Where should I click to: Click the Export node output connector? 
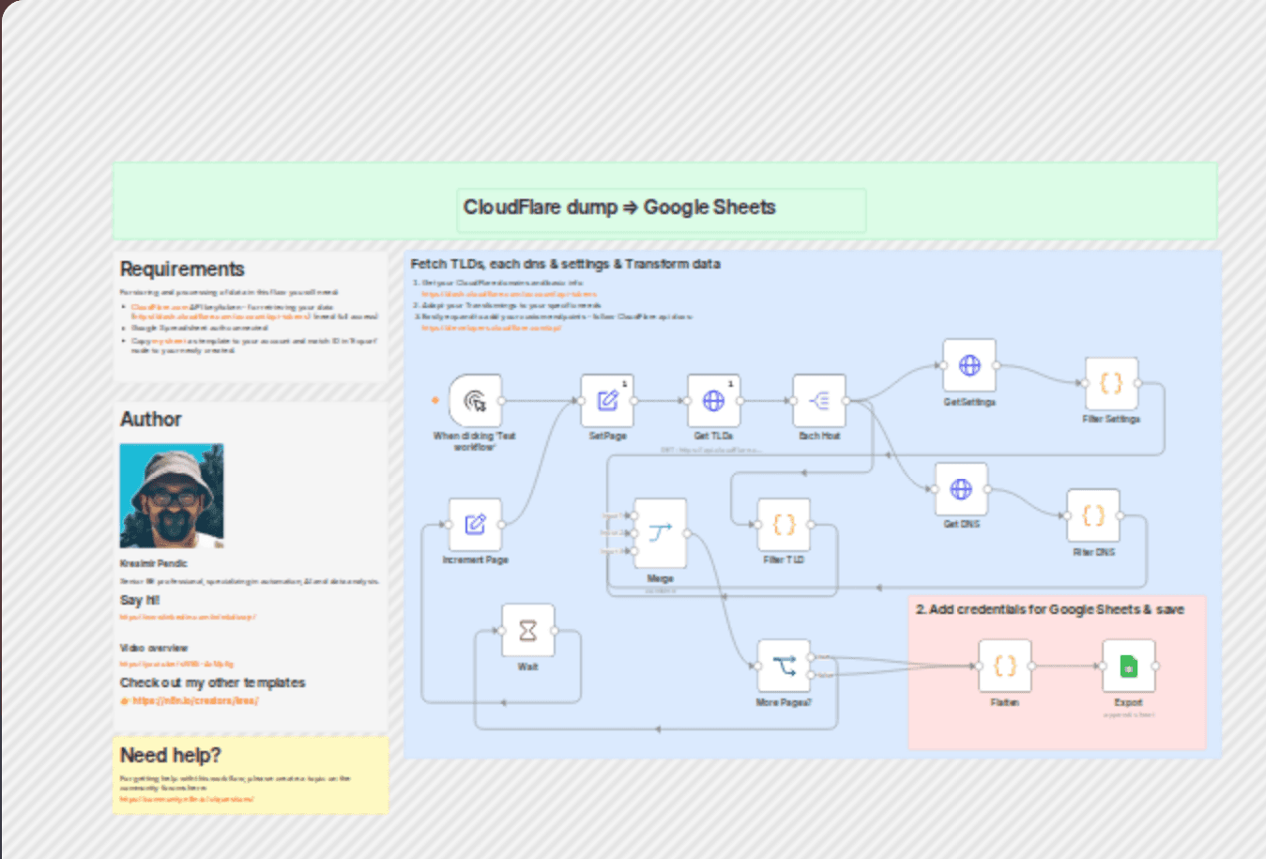click(1155, 667)
